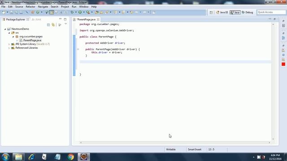Click Smart Insert in status bar
Viewport: 287px width, 161px height.
[x=194, y=149]
